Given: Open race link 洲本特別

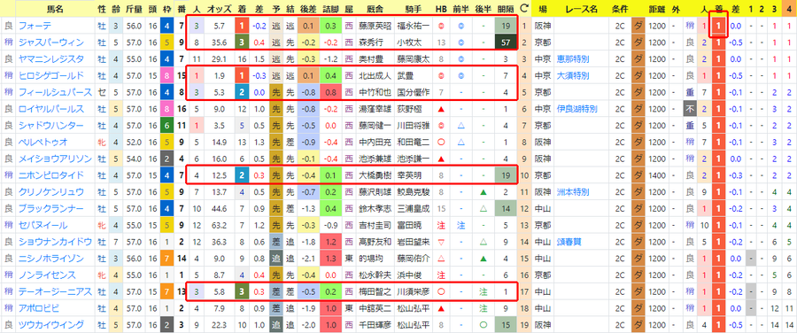Looking at the screenshot, I should click(573, 191).
